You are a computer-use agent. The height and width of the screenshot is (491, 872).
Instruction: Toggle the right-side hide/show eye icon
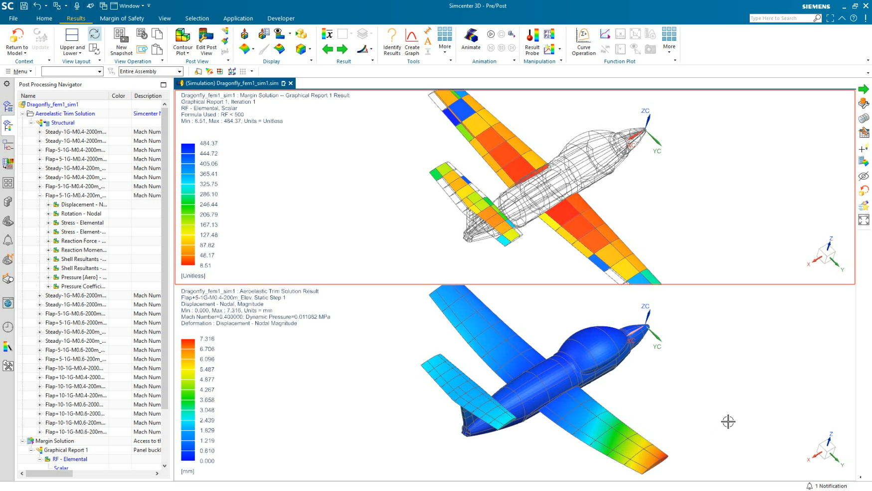864,176
